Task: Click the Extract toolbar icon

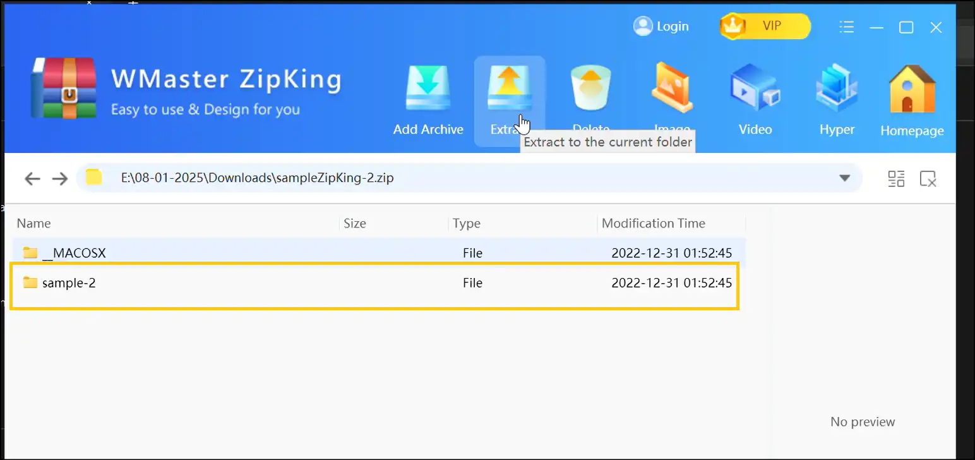Action: 510,88
